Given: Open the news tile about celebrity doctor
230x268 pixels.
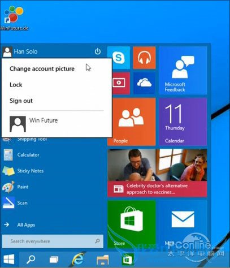Looking at the screenshot, I should coord(157,173).
